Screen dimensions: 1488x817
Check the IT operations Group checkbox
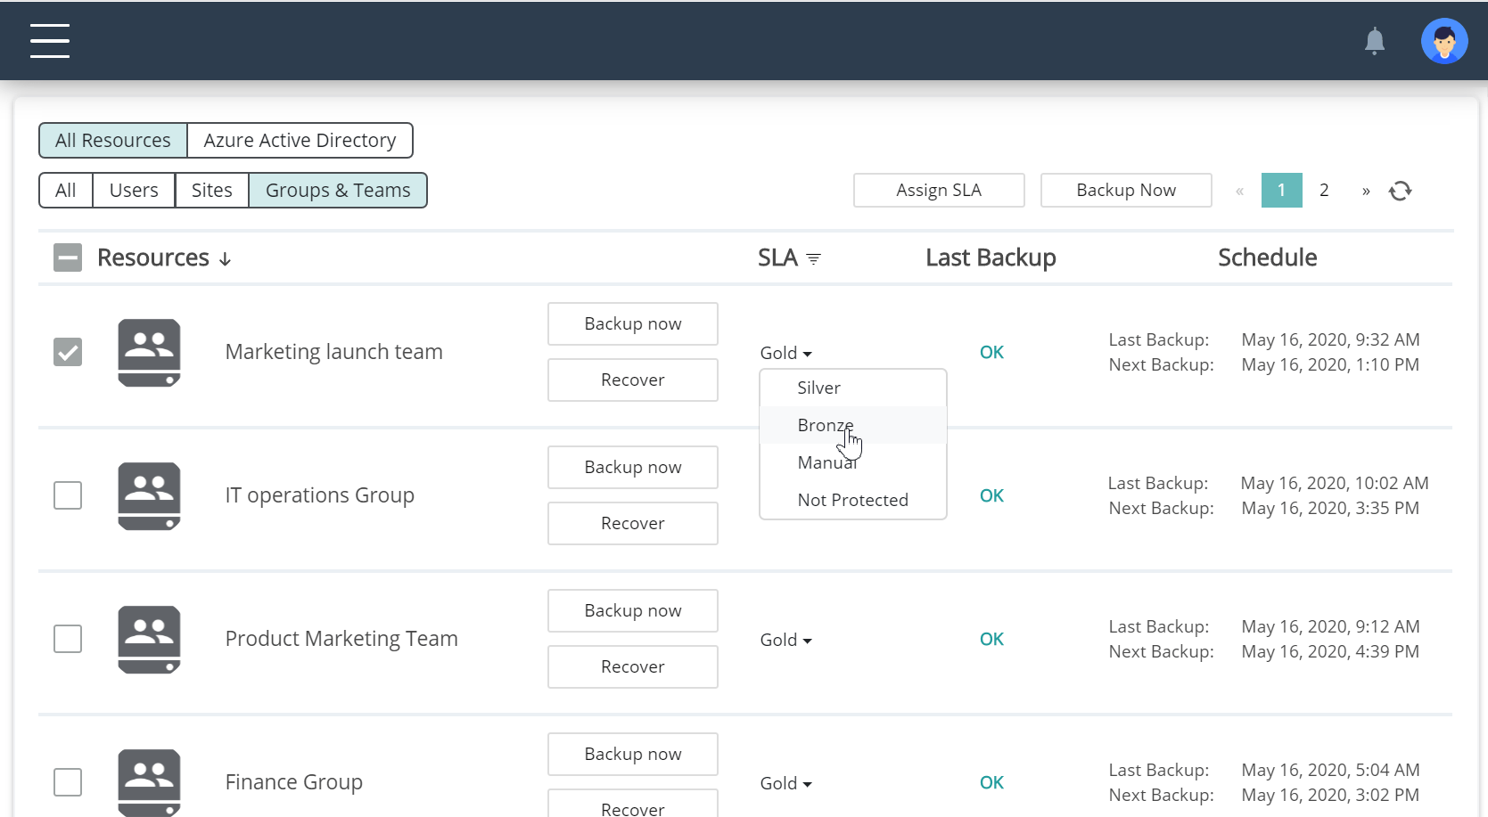(x=68, y=495)
